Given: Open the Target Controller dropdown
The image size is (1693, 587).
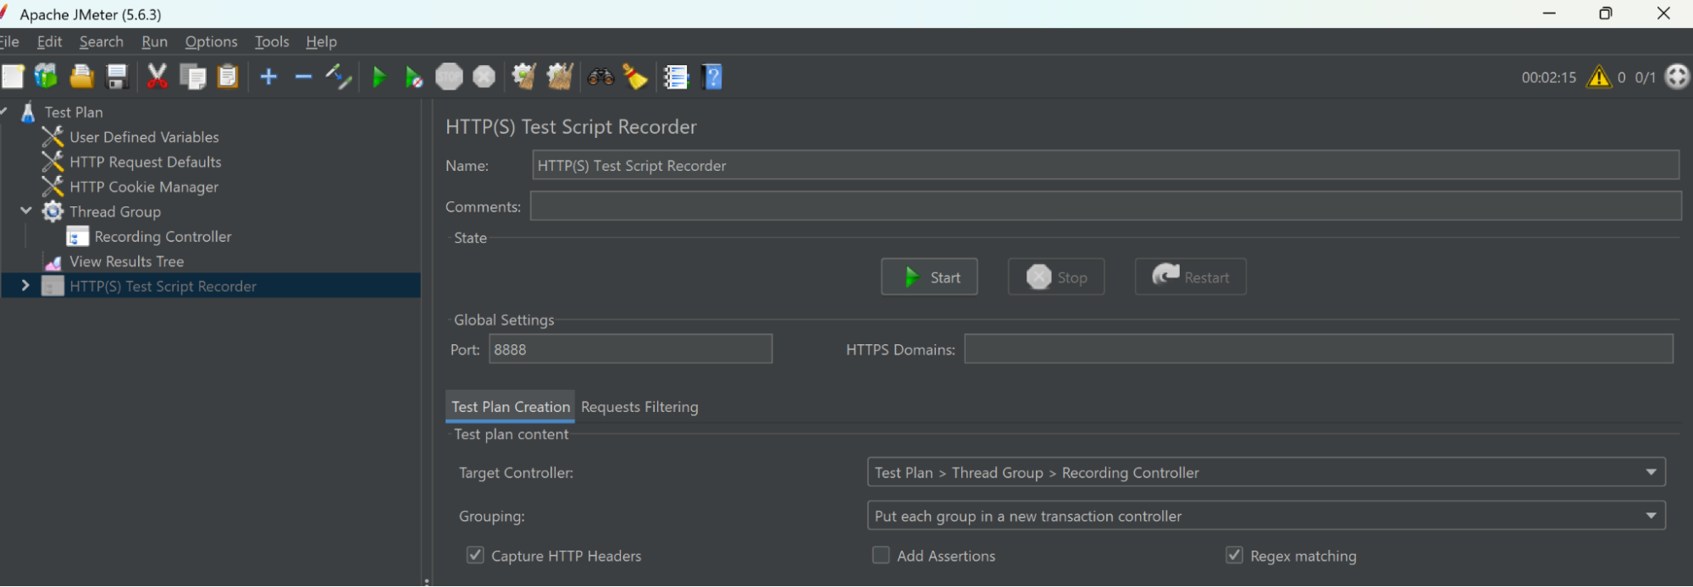Looking at the screenshot, I should click(1266, 472).
